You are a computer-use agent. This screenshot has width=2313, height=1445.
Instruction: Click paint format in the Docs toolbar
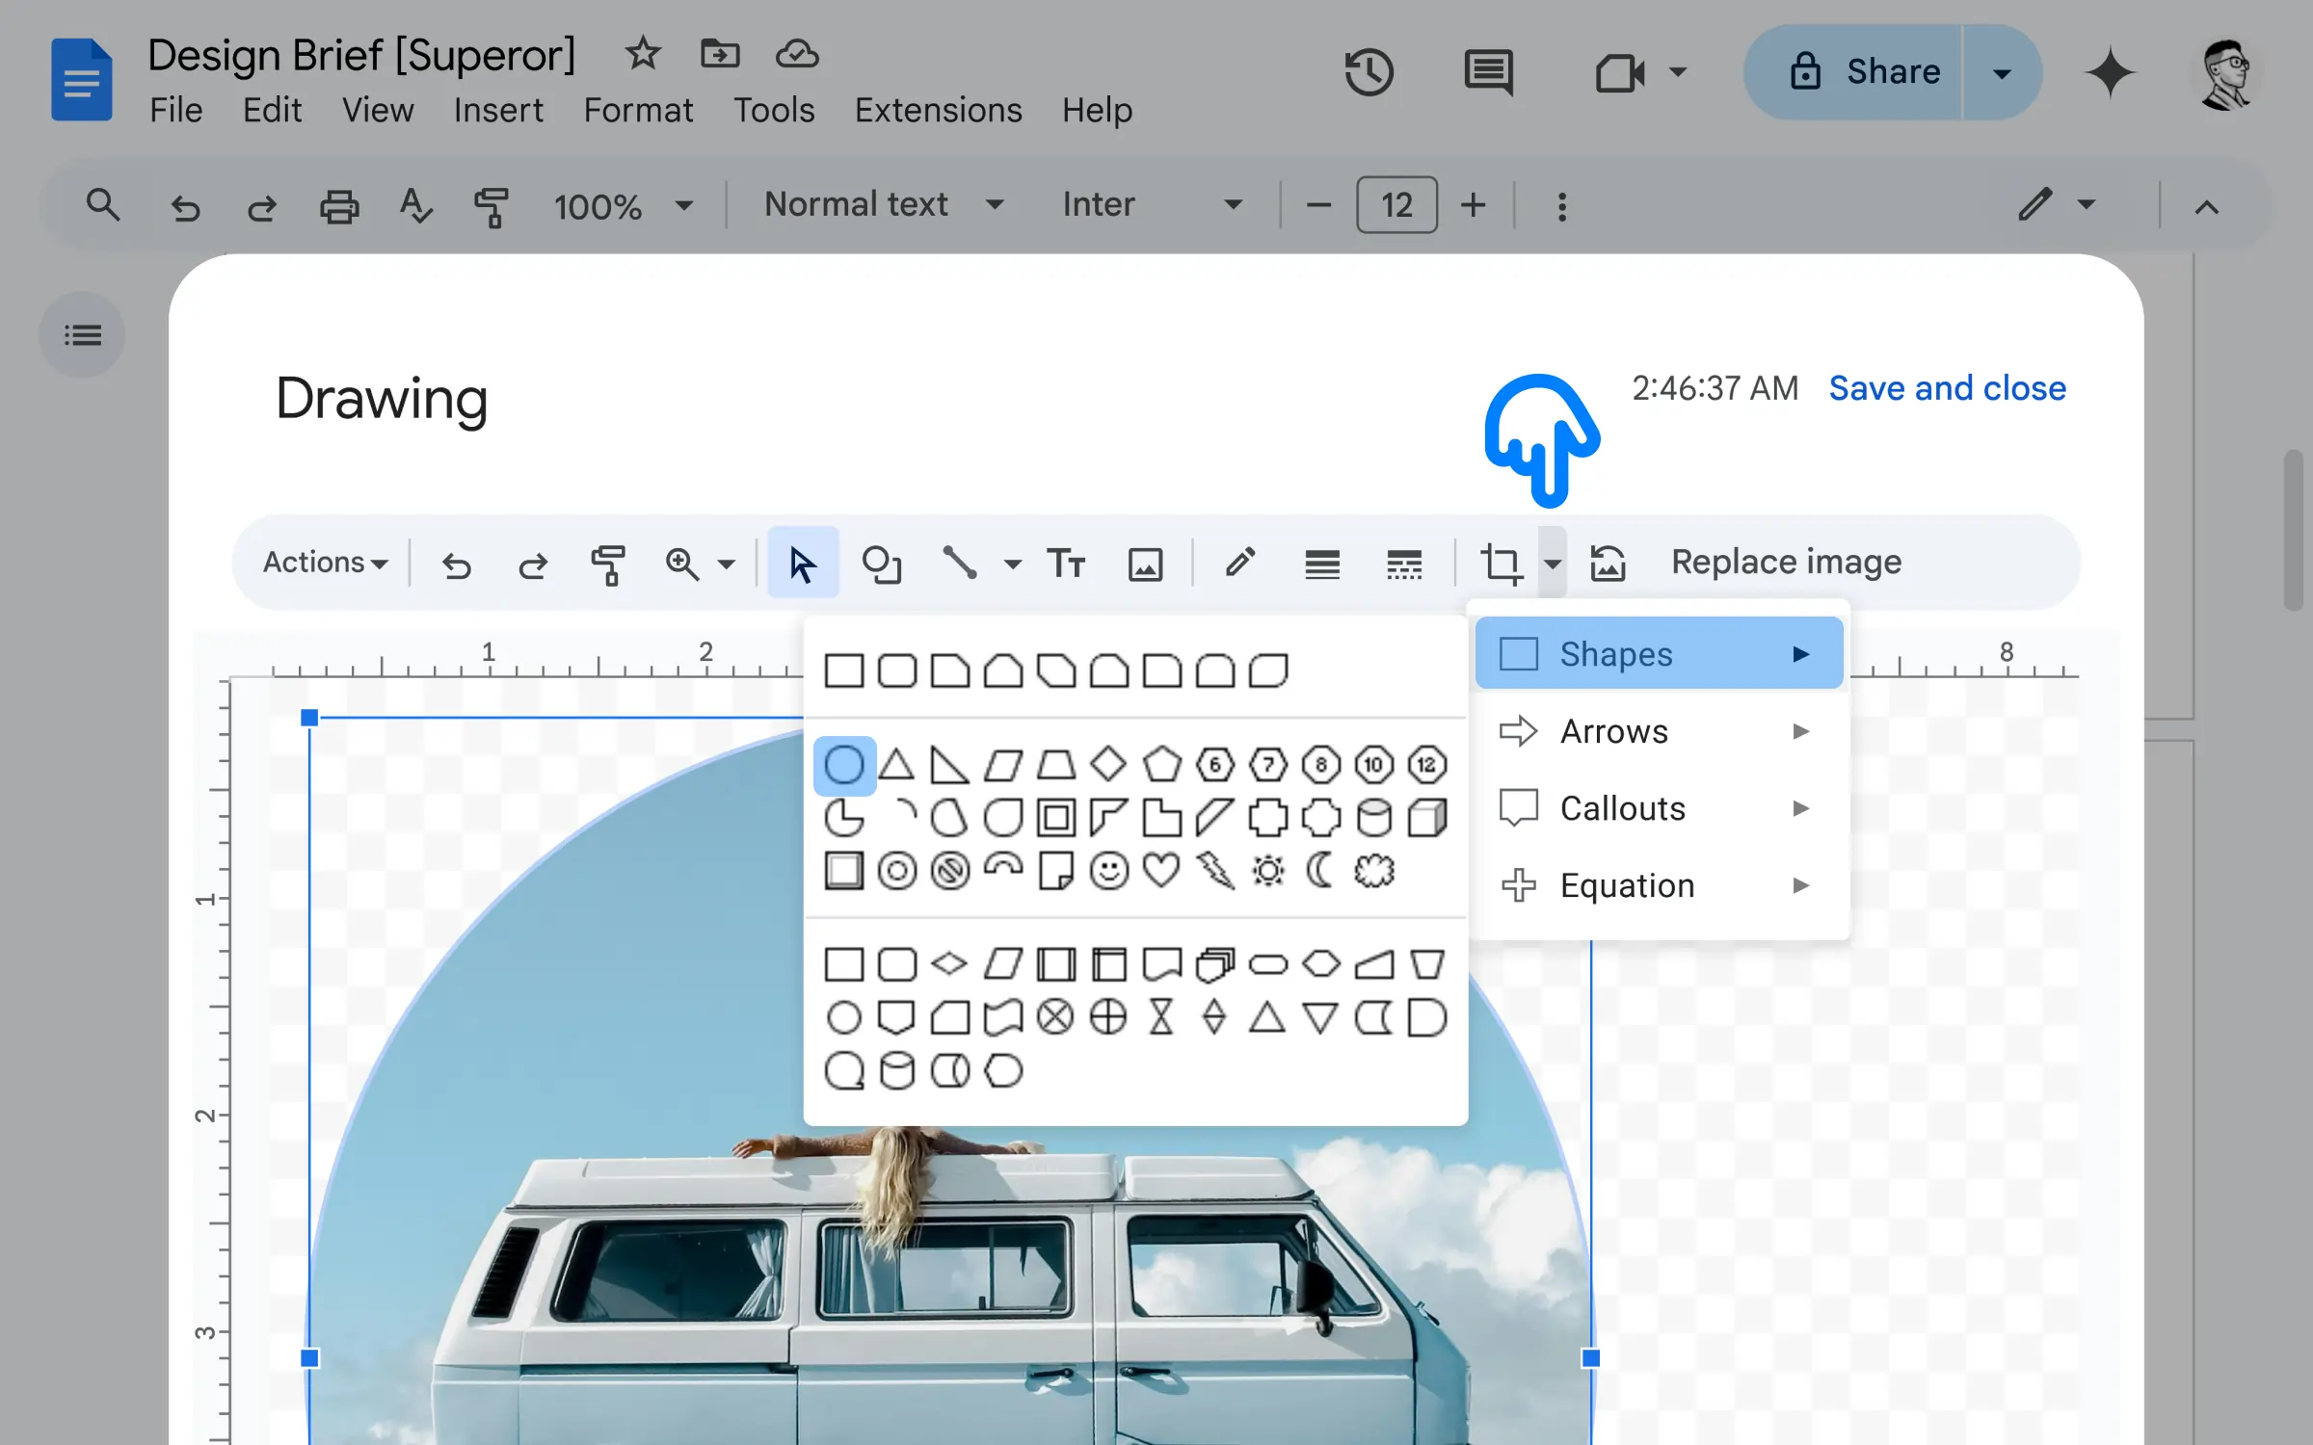[x=492, y=207]
